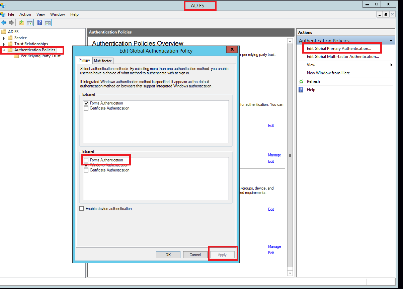The width and height of the screenshot is (403, 289).
Task: Select the Primary tab
Action: (84, 60)
